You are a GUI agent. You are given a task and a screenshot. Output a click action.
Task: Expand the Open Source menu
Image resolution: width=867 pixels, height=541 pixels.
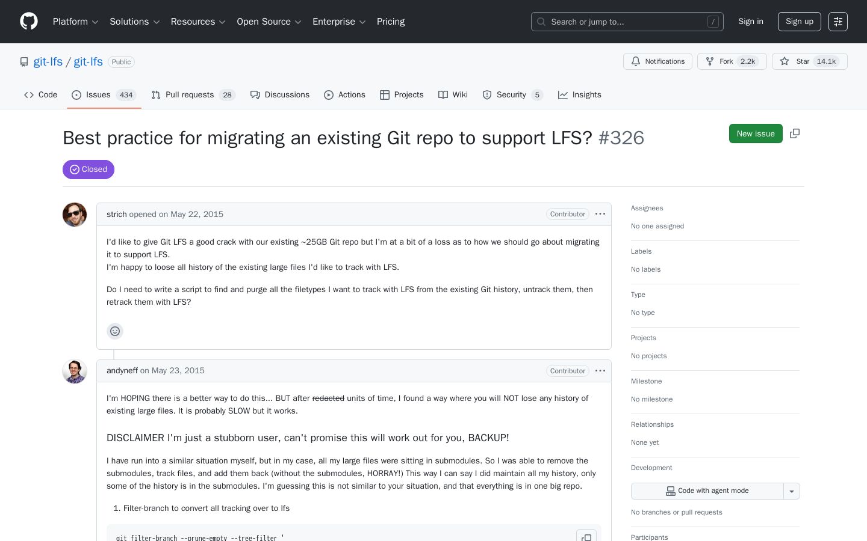point(269,22)
